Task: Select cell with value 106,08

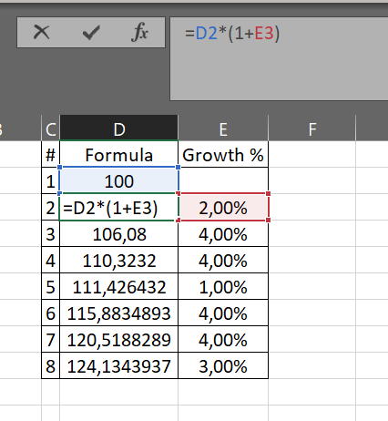Action: coord(119,234)
